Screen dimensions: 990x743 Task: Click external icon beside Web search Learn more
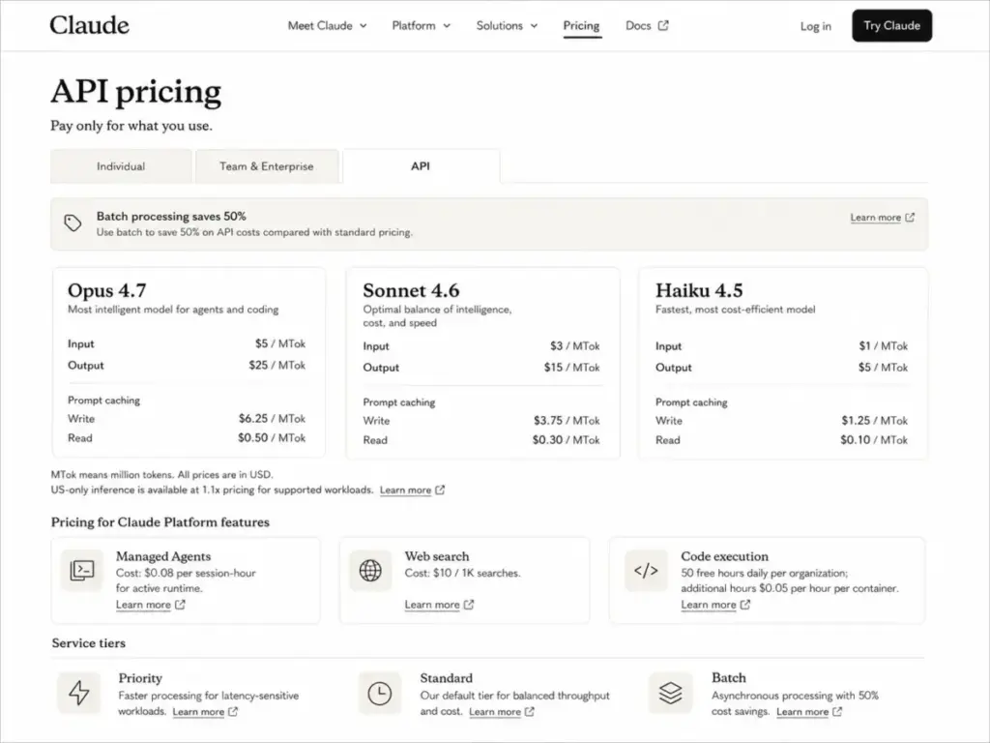(x=469, y=605)
